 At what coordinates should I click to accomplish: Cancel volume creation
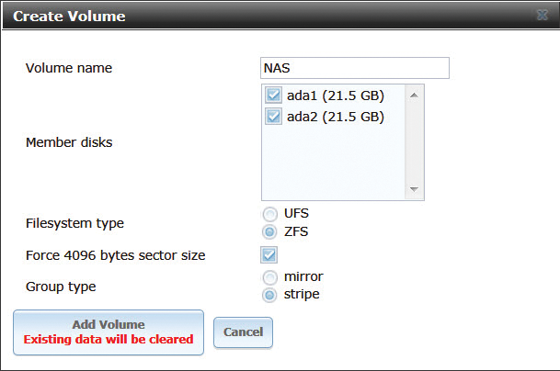[x=243, y=332]
